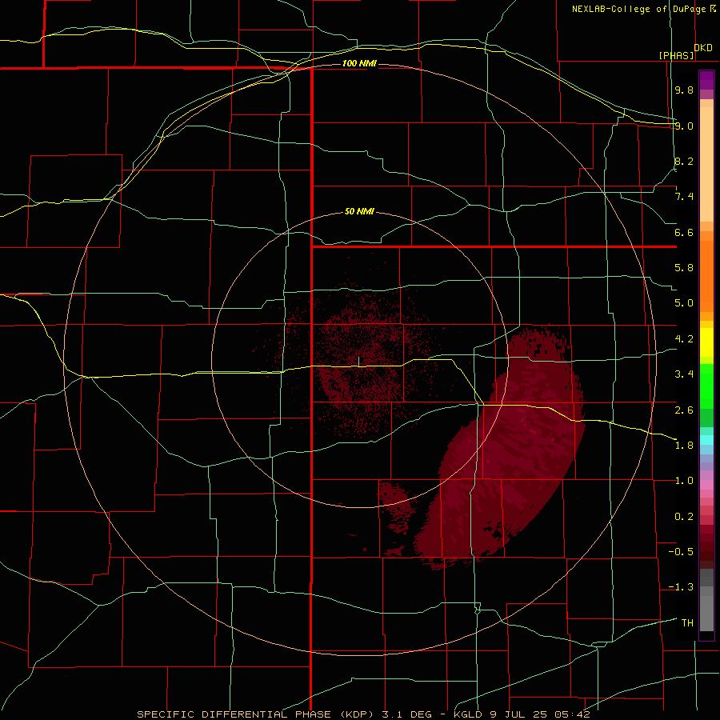Click the 7.4 value on the color scale
The image size is (720, 720).
[x=684, y=197]
